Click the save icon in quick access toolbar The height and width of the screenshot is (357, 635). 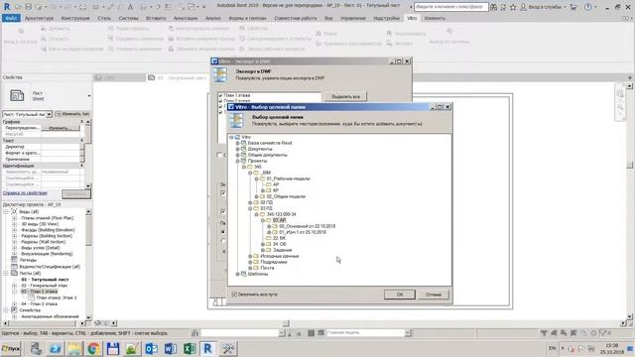(29, 7)
